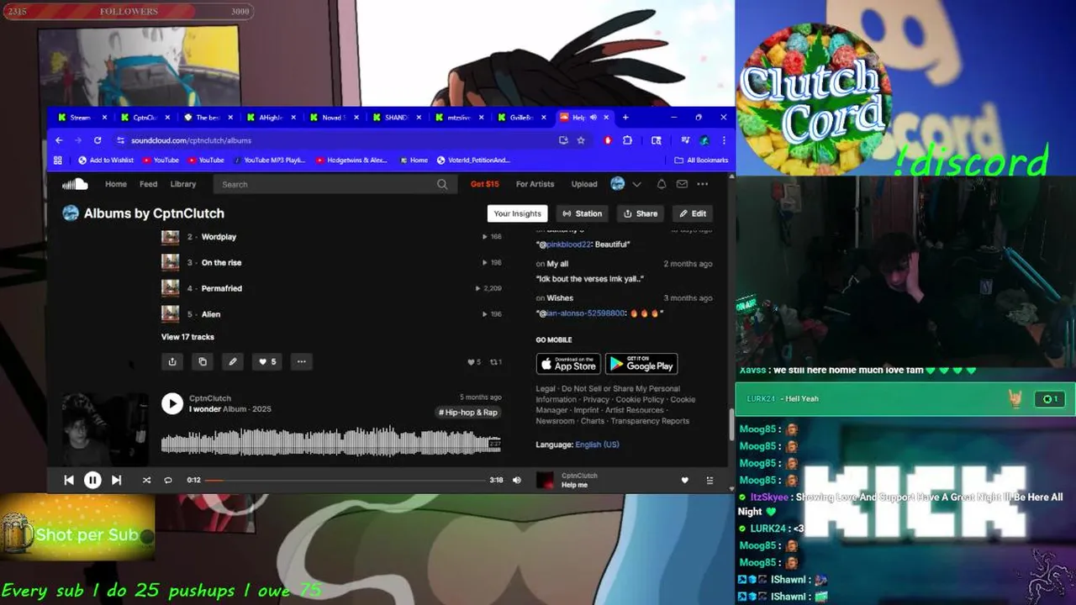Toggle like on the album with 5 likes
Screen dimensions: 1076x605
click(267, 361)
